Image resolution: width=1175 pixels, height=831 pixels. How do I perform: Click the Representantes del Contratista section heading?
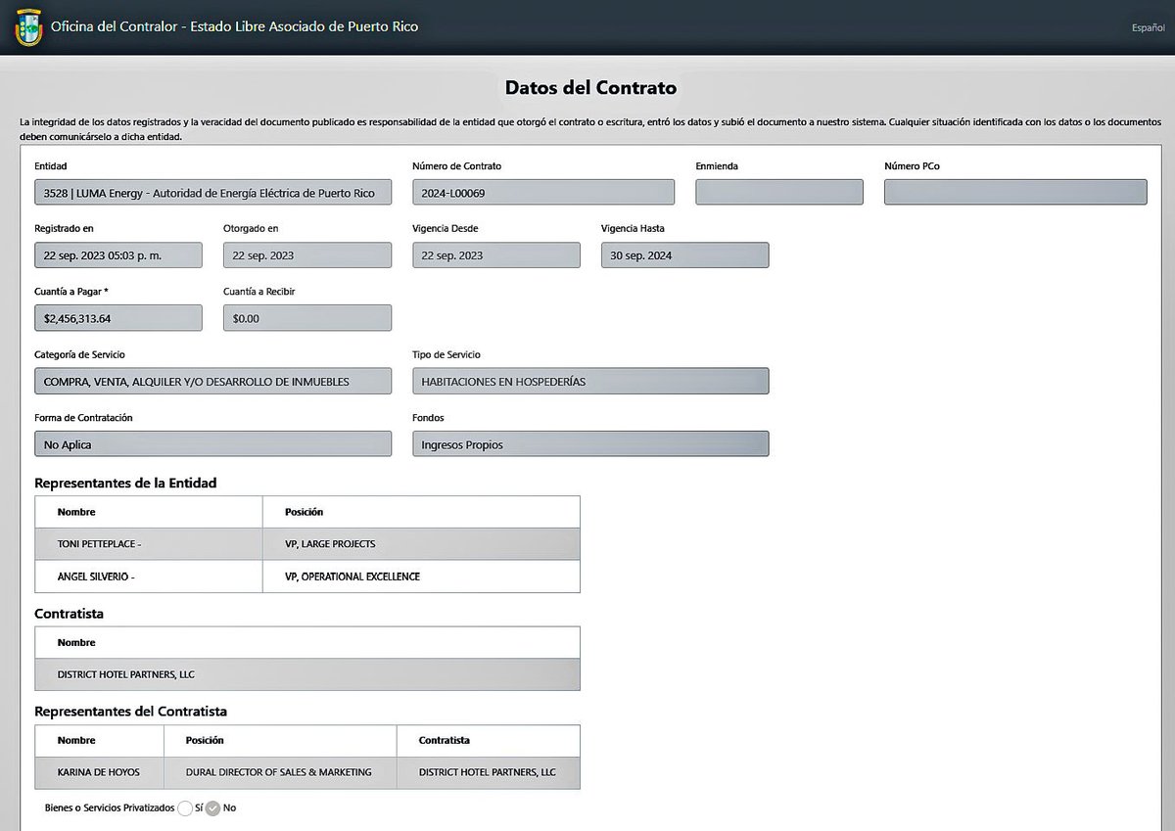[x=130, y=712]
